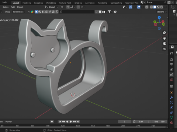177x132 pixels.
Task: Switch to the Shading workspace tab
Action: [78, 3]
